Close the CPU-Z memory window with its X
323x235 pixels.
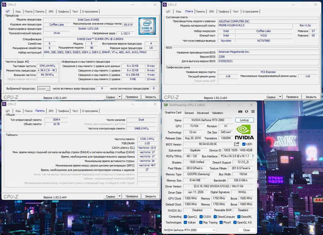click(x=155, y=104)
